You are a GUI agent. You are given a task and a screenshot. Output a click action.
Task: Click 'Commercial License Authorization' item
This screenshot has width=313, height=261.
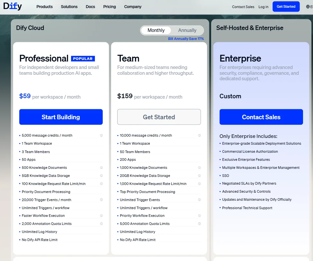coord(250,151)
